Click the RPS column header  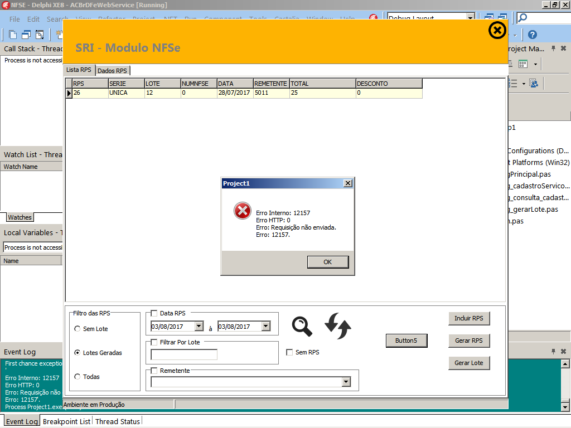[x=90, y=84]
